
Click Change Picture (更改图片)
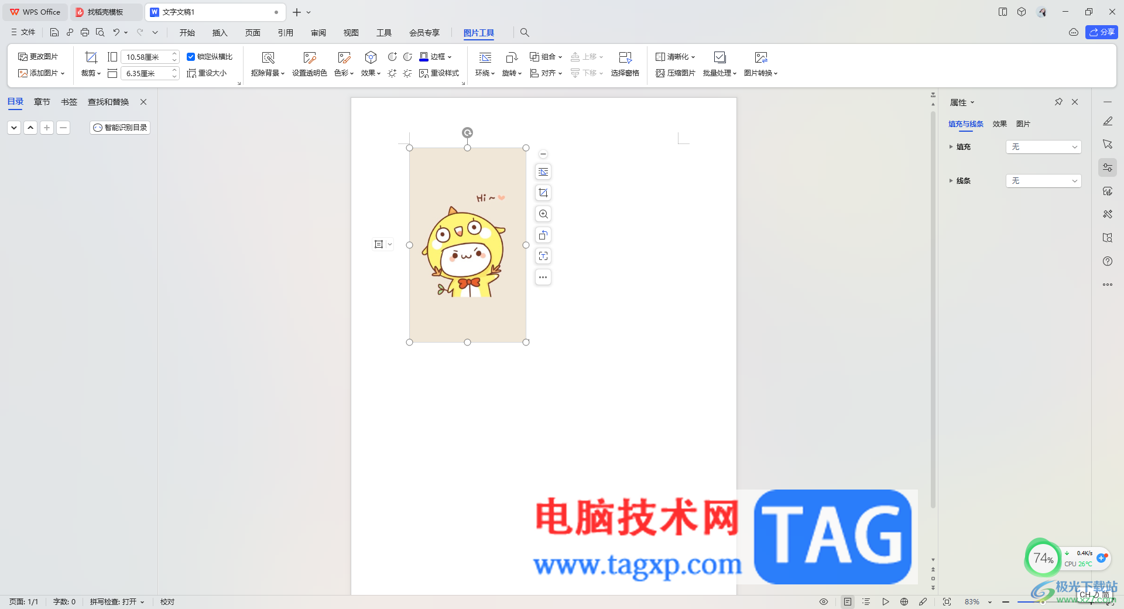[x=38, y=57]
